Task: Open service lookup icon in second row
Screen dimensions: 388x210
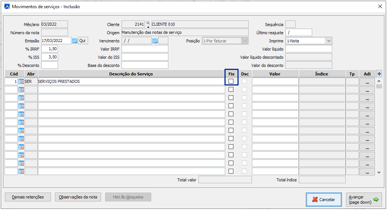Action: click(x=21, y=90)
